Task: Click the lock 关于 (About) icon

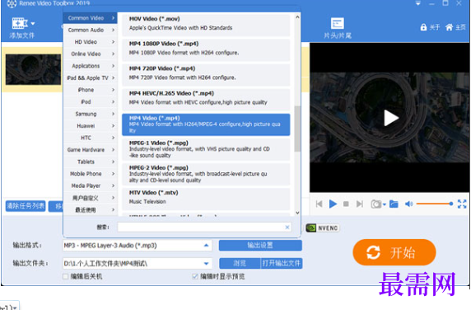Action: (423, 27)
